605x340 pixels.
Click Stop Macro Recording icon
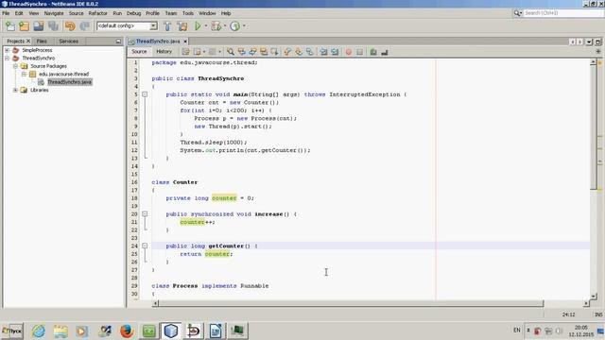click(359, 52)
